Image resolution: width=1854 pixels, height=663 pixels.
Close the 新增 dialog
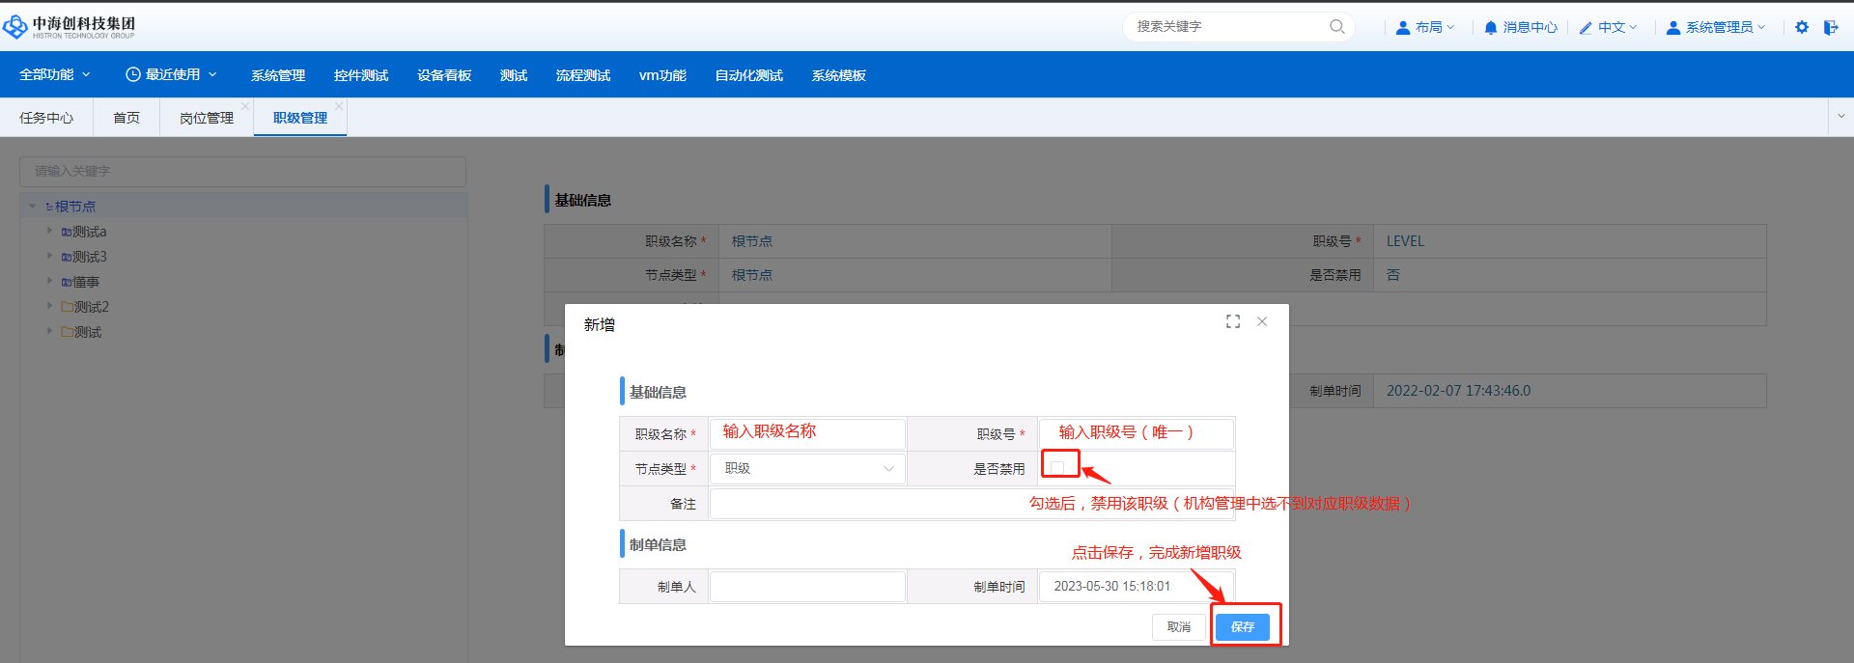tap(1262, 321)
